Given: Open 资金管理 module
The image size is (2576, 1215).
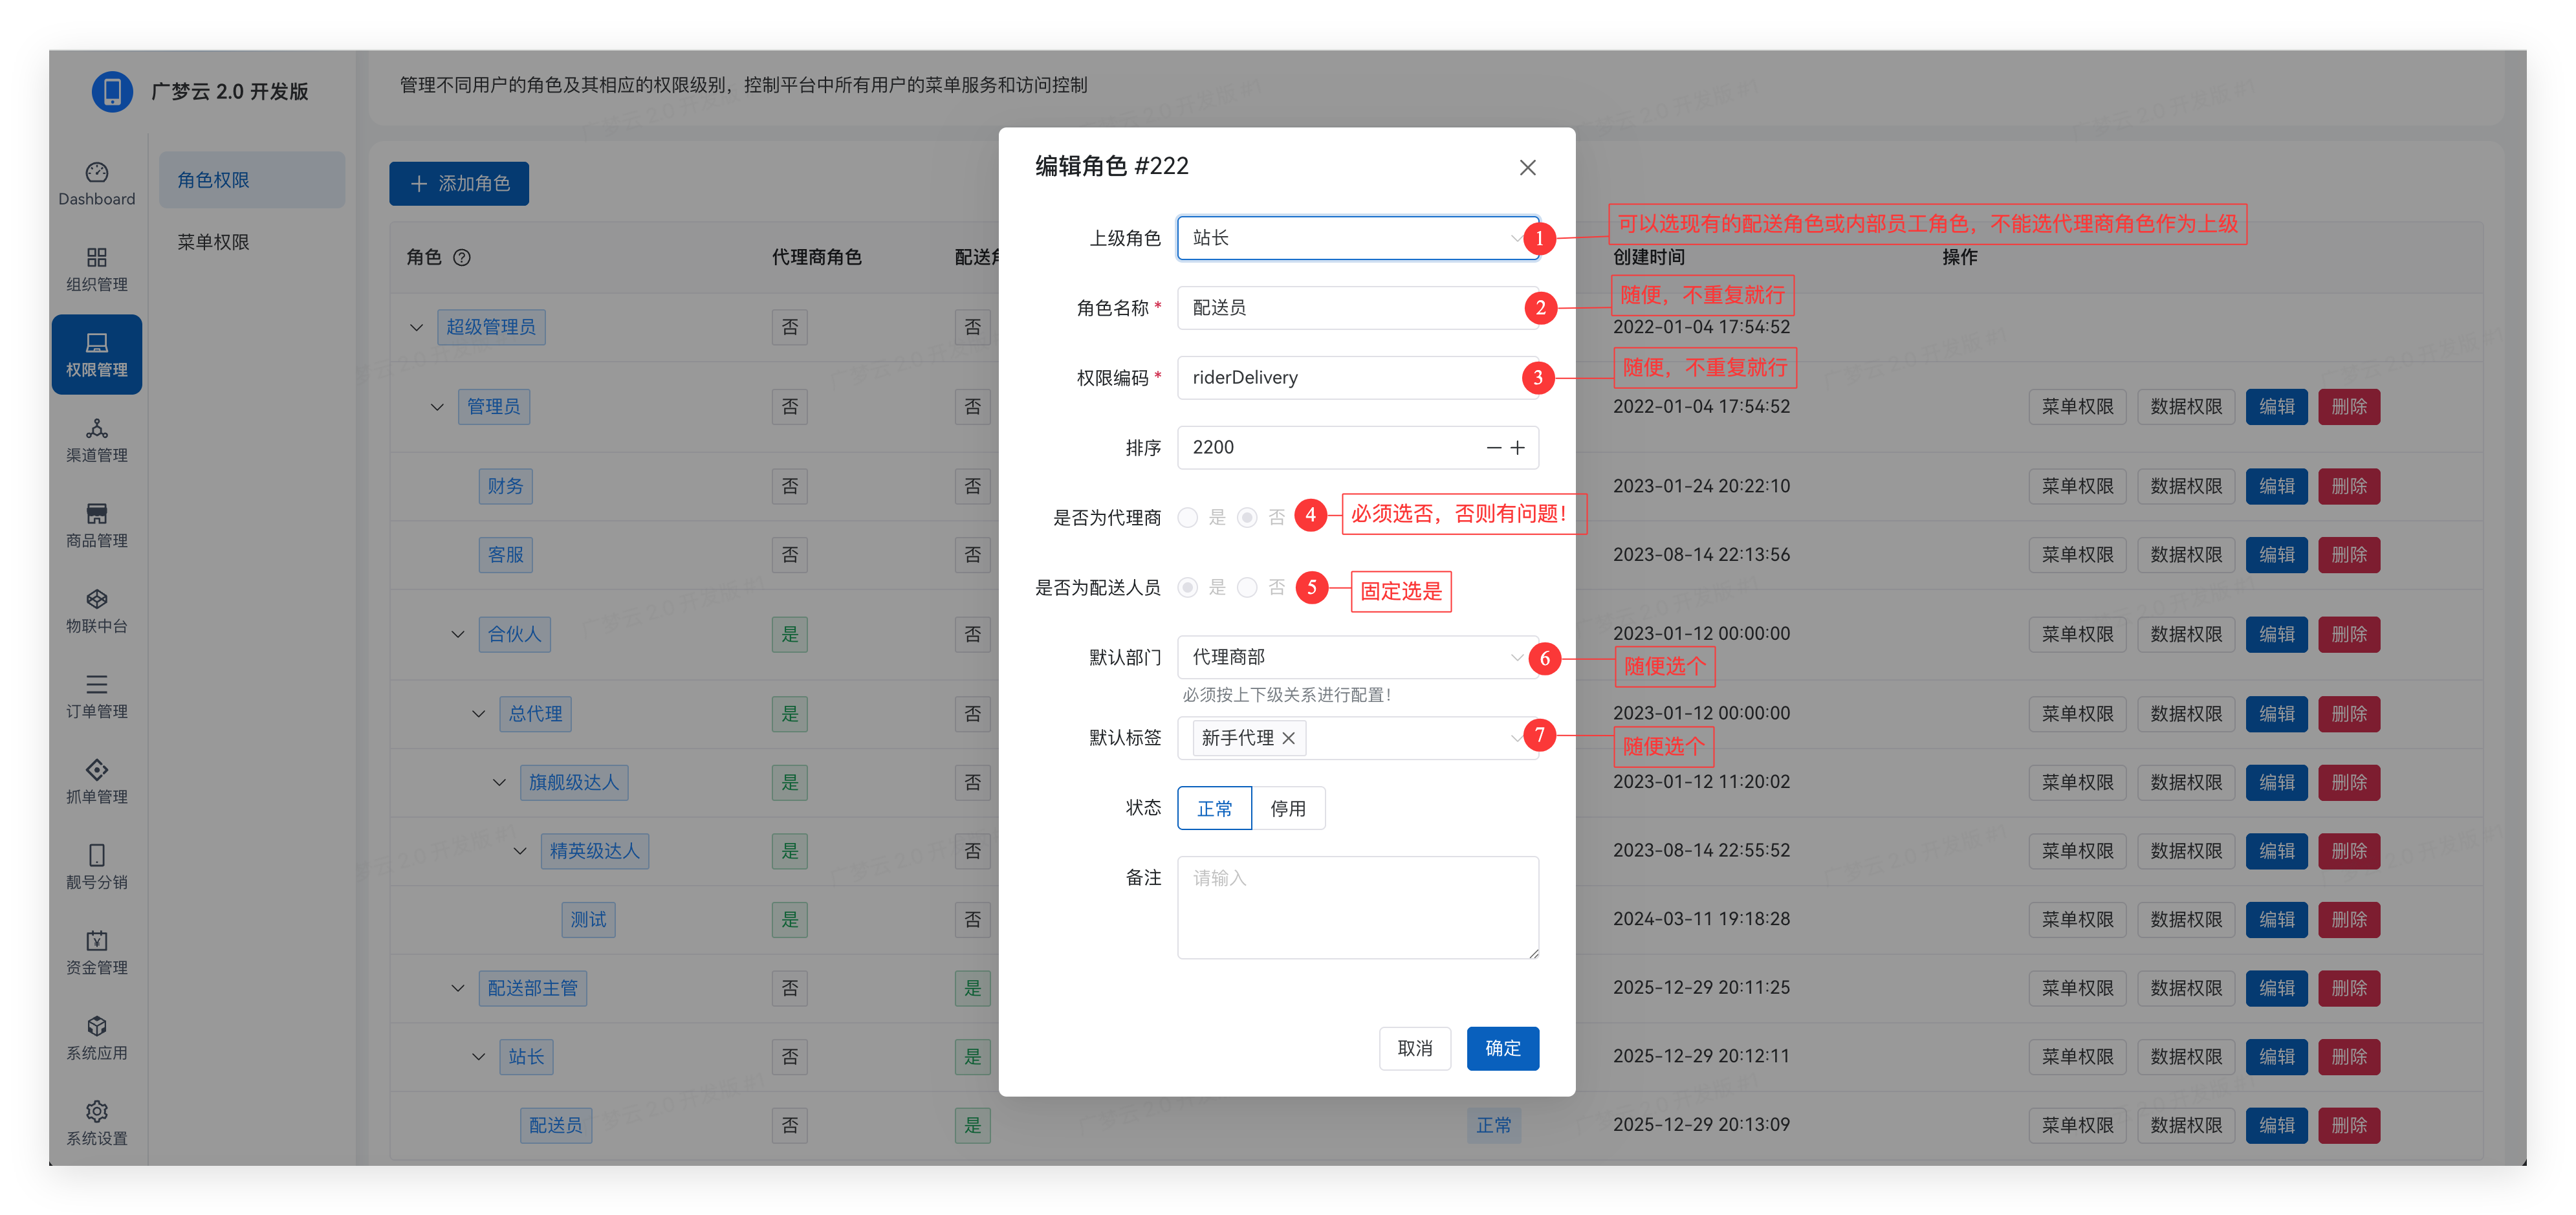Looking at the screenshot, I should pyautogui.click(x=96, y=952).
